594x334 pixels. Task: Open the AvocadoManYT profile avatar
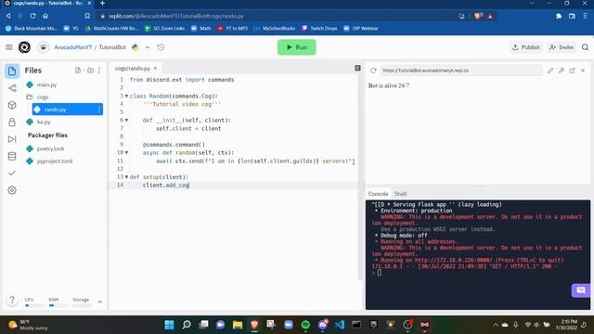click(x=44, y=47)
